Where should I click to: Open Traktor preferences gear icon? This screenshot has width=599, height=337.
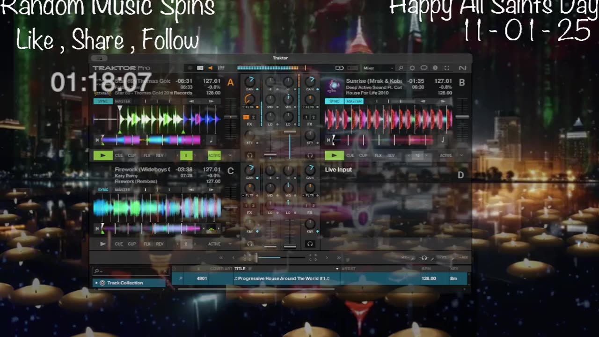tap(412, 68)
